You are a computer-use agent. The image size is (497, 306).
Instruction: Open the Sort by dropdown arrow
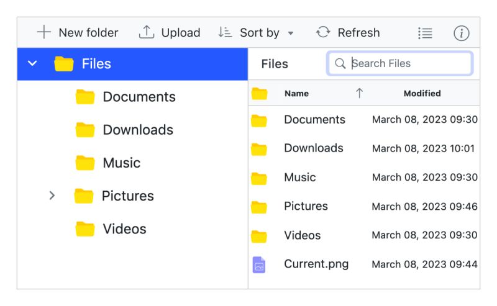click(291, 33)
